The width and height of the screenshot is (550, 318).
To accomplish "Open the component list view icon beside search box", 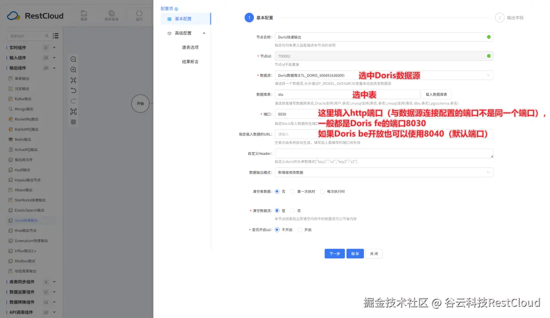I will [55, 36].
